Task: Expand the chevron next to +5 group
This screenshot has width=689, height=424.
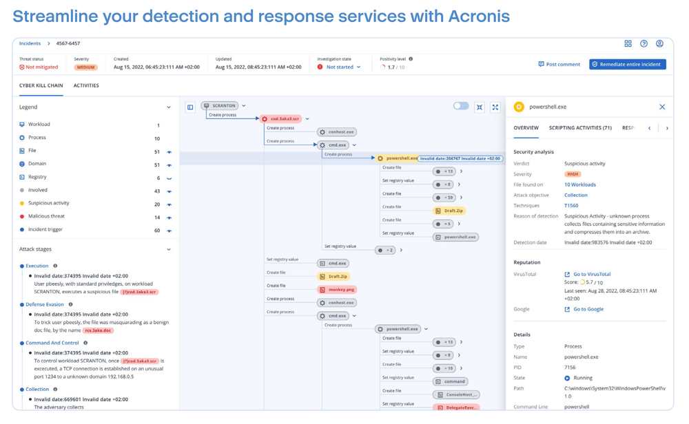Action: pyautogui.click(x=459, y=224)
